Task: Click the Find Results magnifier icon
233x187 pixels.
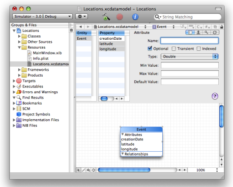Action: point(19,98)
